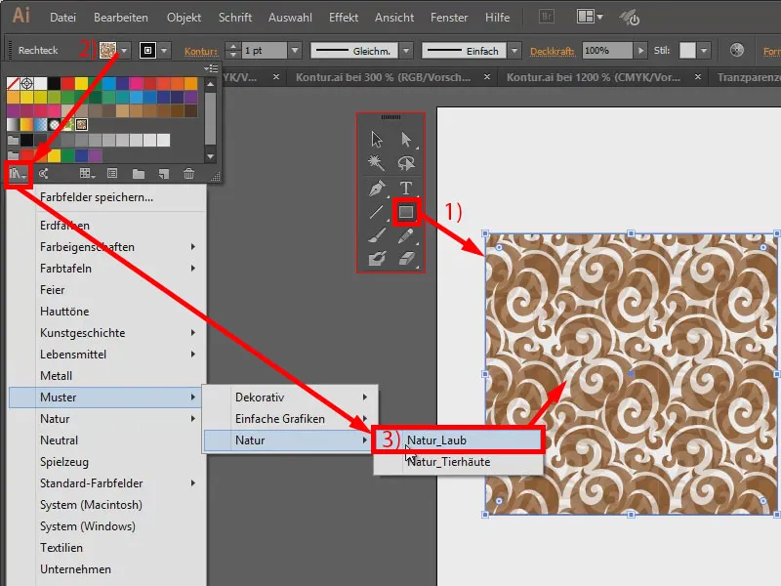This screenshot has width=781, height=586.
Task: Switch to Kontur.ai bei 1200 % tab
Action: tap(593, 77)
